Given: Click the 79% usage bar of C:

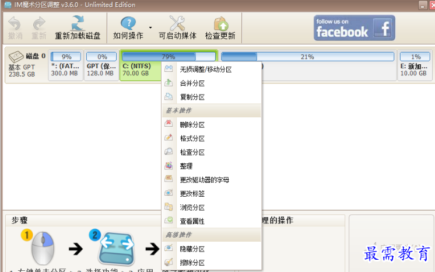Looking at the screenshot, I should 169,57.
